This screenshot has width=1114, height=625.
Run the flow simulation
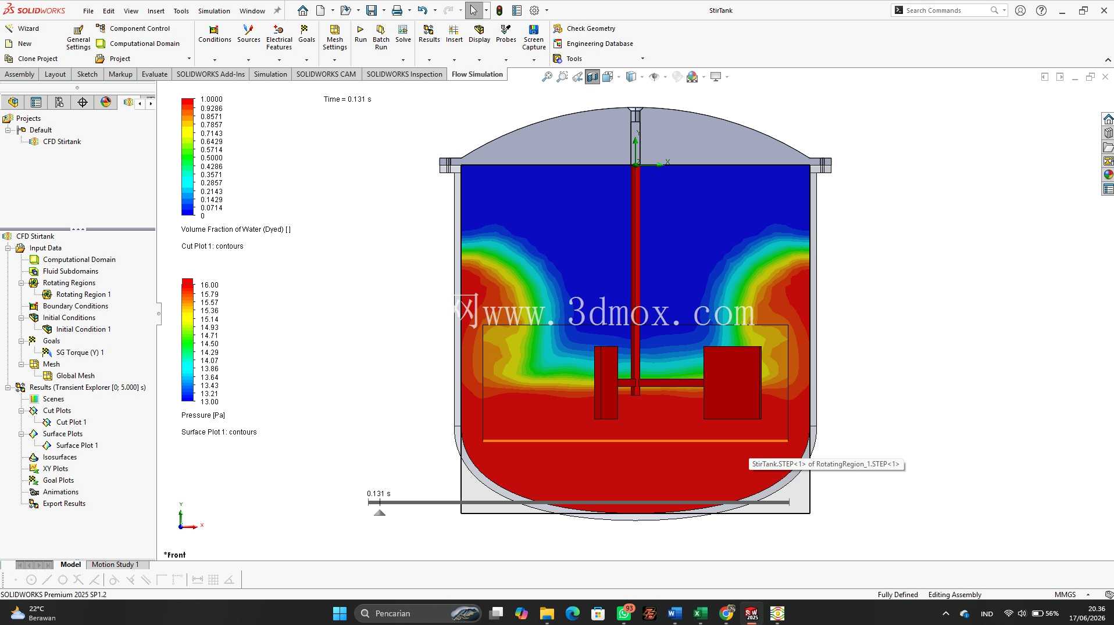(x=360, y=34)
